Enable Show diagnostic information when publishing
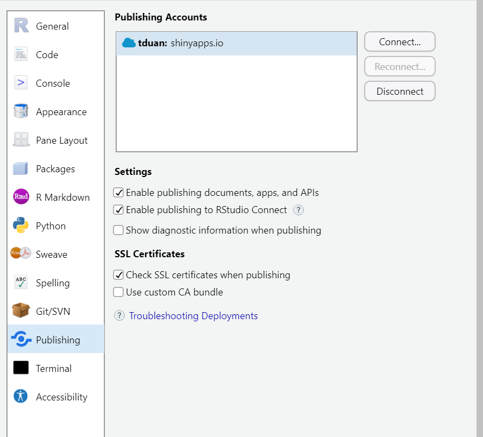483x437 pixels. click(x=119, y=230)
